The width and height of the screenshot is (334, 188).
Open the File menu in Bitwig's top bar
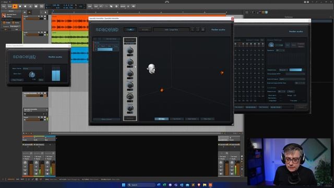4,6
